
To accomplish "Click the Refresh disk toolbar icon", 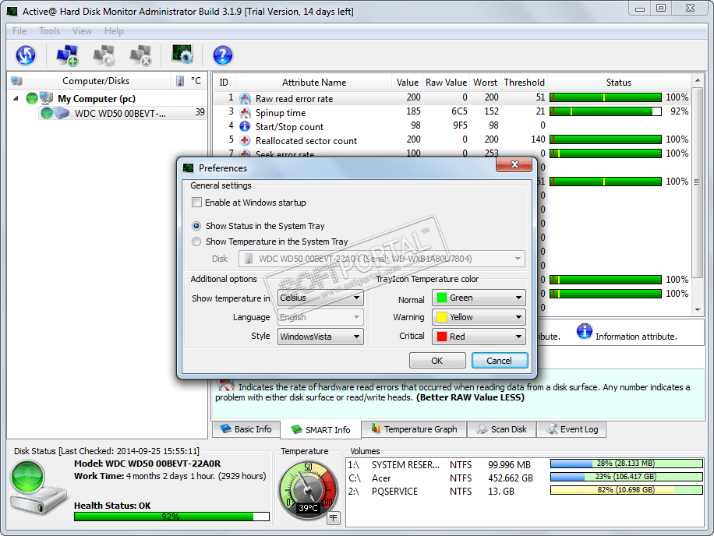I will [x=26, y=55].
